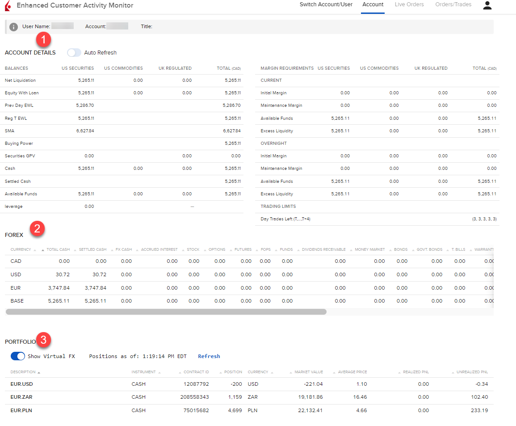Click position value 4,699
The width and height of the screenshot is (516, 426).
pos(235,410)
